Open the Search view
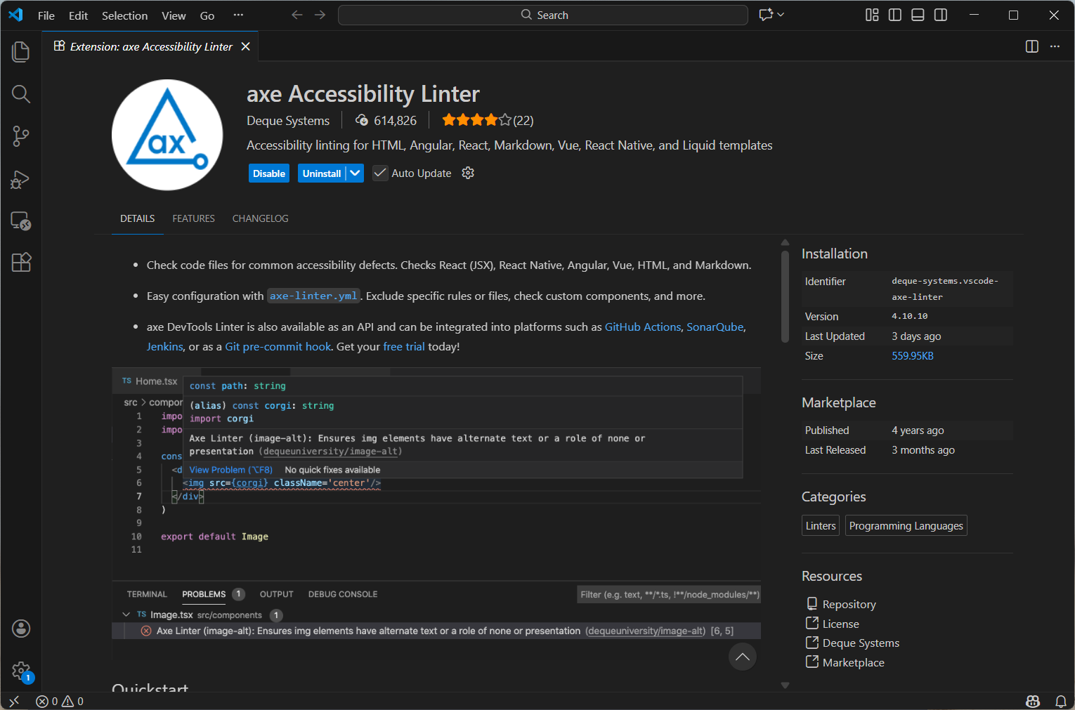The image size is (1075, 710). pyautogui.click(x=20, y=93)
